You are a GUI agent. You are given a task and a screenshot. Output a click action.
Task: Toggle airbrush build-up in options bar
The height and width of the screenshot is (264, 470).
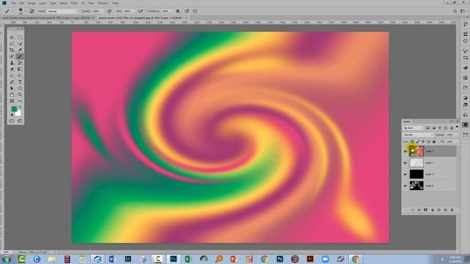click(140, 11)
